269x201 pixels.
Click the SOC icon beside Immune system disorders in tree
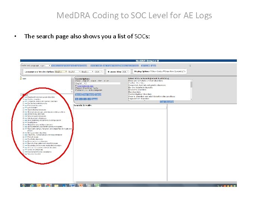(26, 116)
